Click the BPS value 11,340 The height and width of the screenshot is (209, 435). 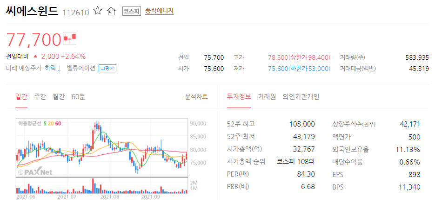point(410,187)
